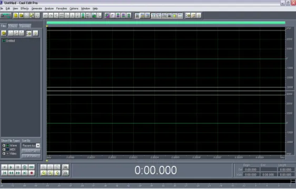Click the green horizontal view range bar
The height and width of the screenshot is (189, 296).
click(x=166, y=23)
